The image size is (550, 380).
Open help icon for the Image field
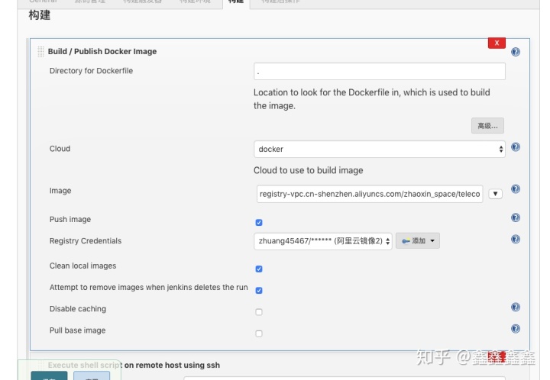tap(516, 188)
